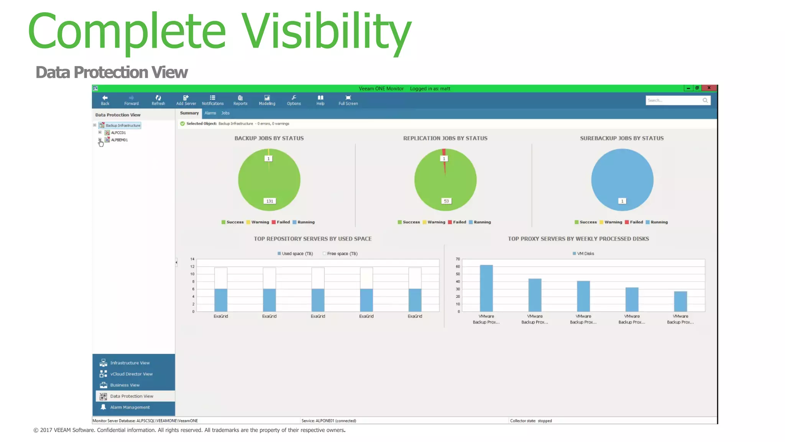Switch to Full Screen mode

[348, 98]
